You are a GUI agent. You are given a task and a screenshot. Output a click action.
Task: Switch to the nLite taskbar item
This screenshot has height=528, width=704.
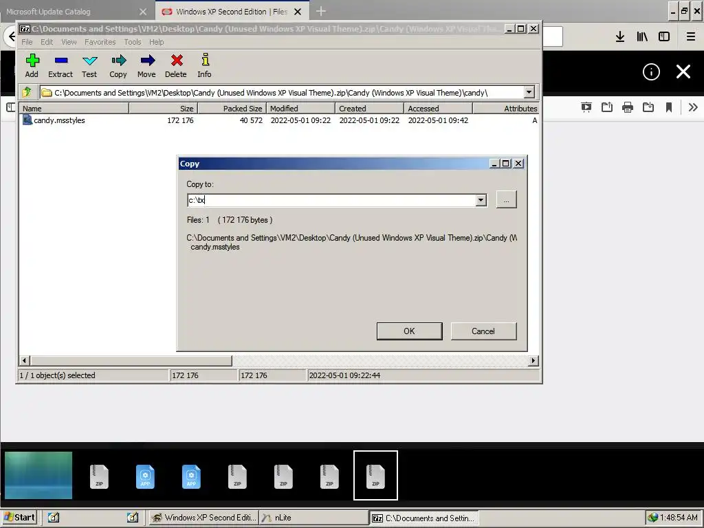click(313, 518)
